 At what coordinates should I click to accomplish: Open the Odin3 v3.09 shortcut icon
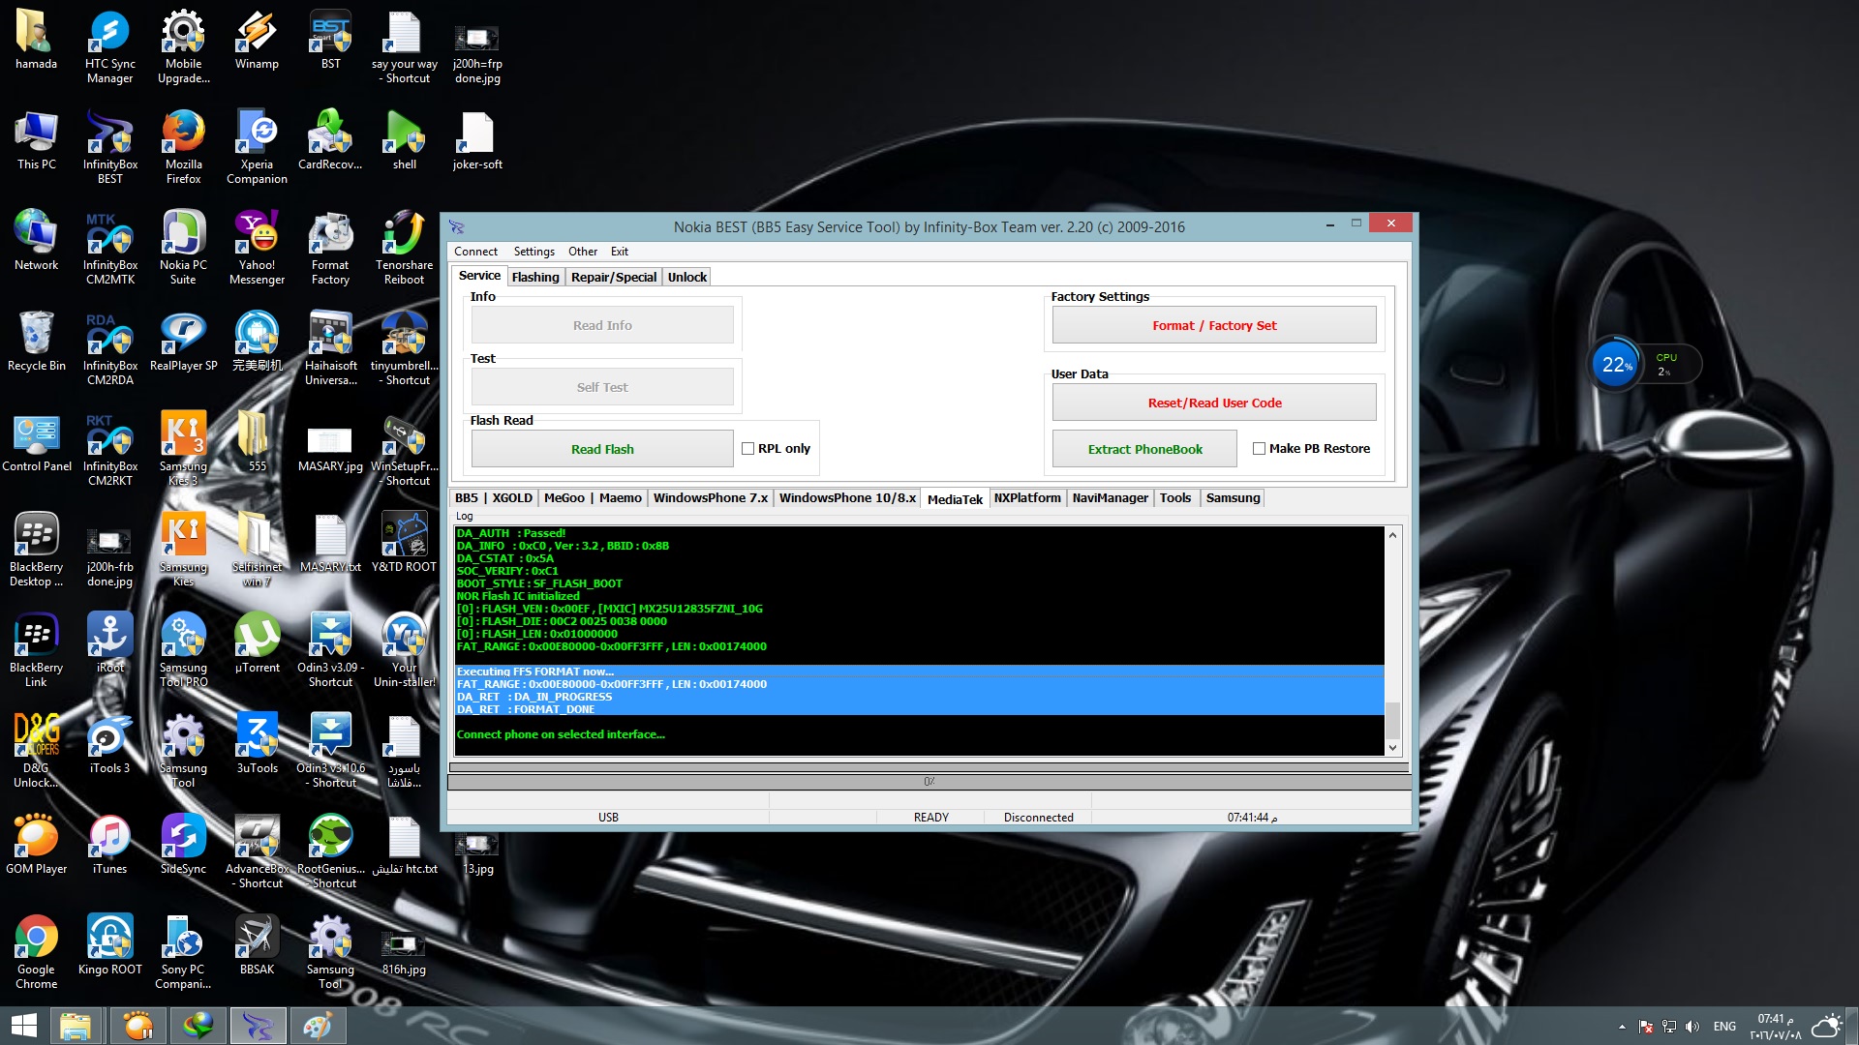point(330,649)
